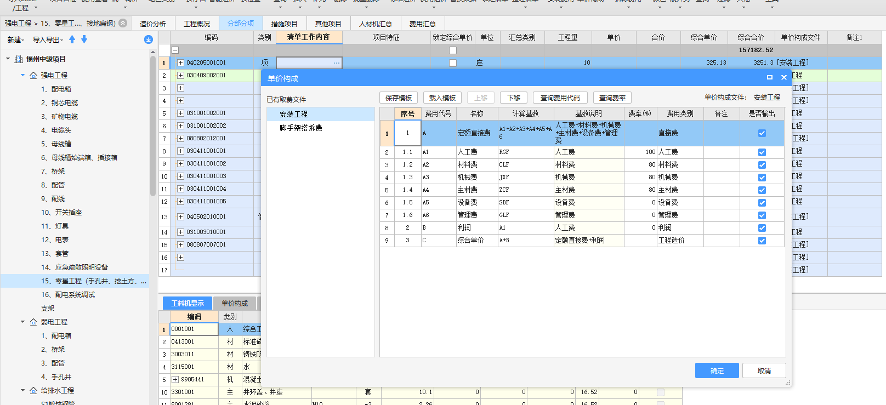
Task: Tick 锁定综合单价 checkbox for row 040205001001
Action: pos(453,63)
